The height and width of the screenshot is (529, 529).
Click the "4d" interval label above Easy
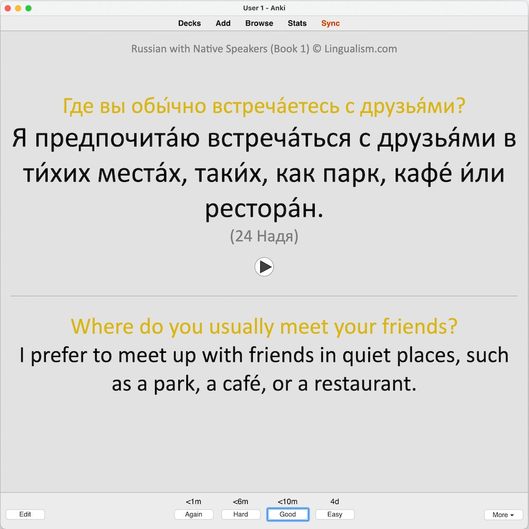pos(335,501)
